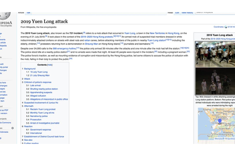The image size is (235, 156).
Task: Click citation reference [8] after 721 incident
Action: click(84, 32)
